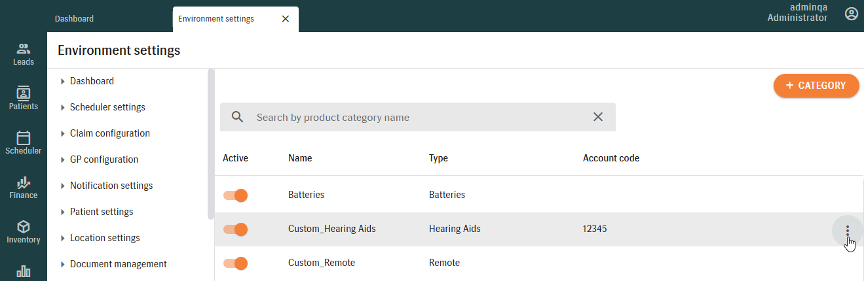Screen dimensions: 864x281
Task: Turn off the Custom_Remote active toggle
Action: point(235,263)
